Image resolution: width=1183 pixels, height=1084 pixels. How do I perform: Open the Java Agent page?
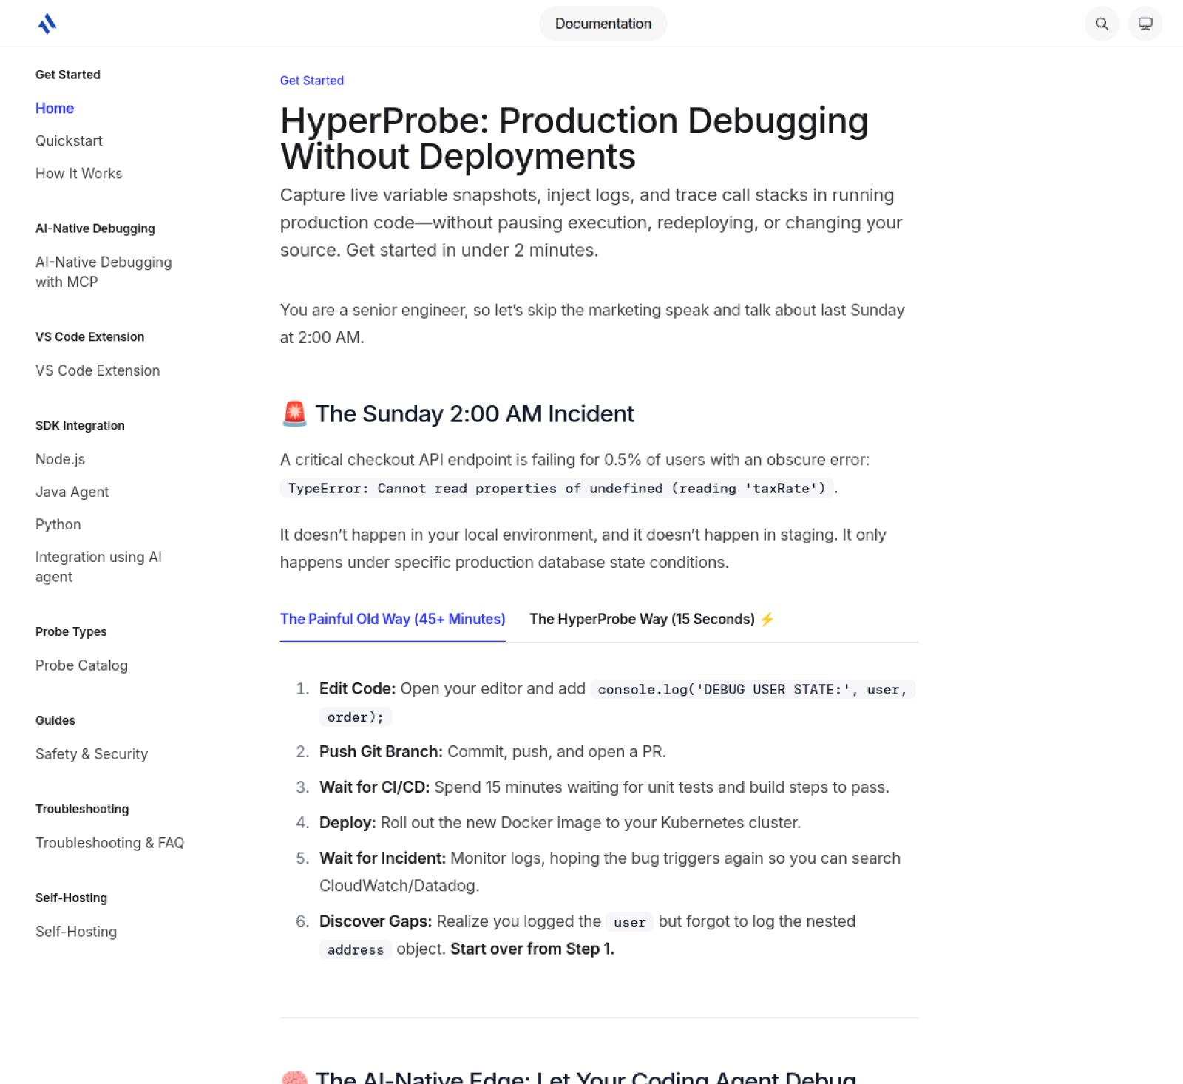point(72,492)
